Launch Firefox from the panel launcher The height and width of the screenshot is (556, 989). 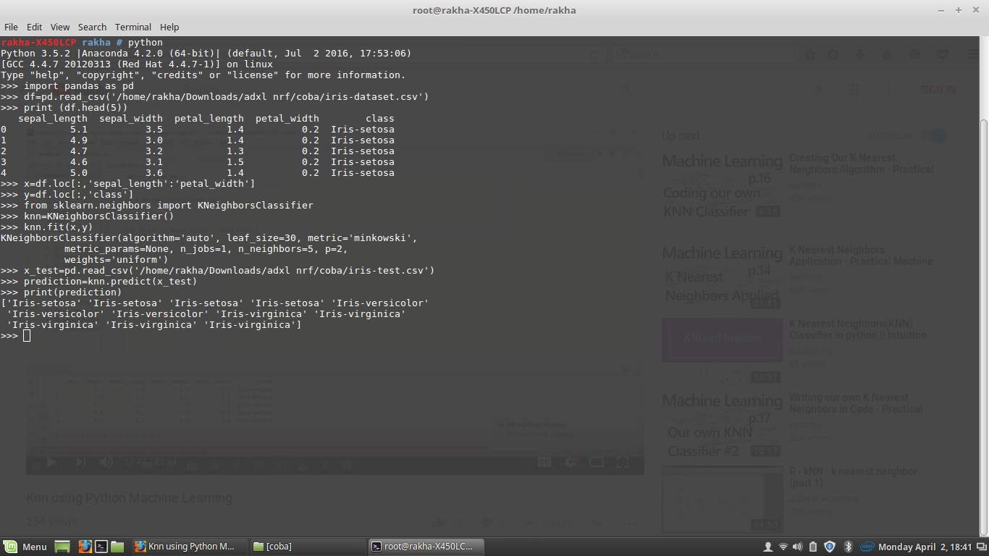(x=85, y=547)
